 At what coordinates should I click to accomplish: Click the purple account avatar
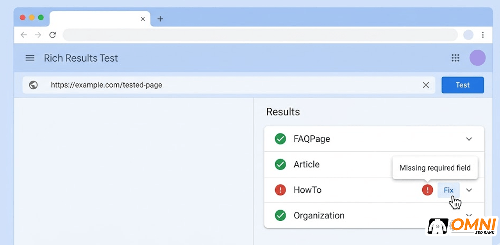click(x=477, y=58)
